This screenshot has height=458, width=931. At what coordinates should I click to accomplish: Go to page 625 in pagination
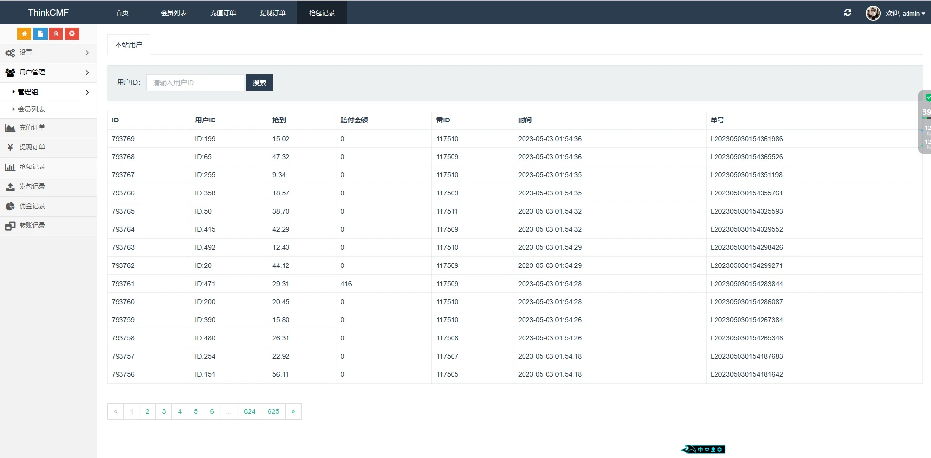coord(273,411)
